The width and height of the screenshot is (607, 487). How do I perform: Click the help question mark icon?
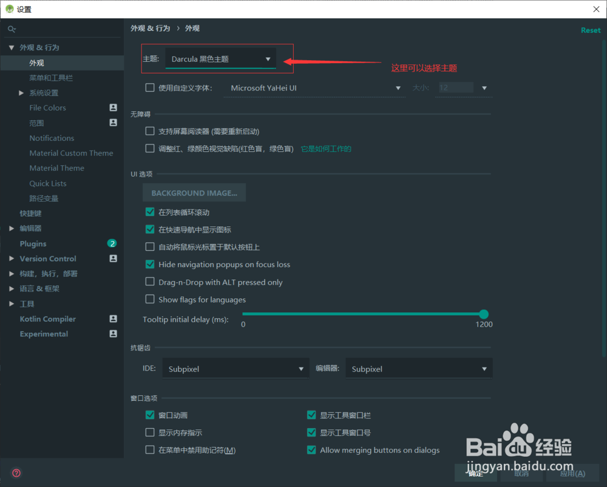point(16,472)
